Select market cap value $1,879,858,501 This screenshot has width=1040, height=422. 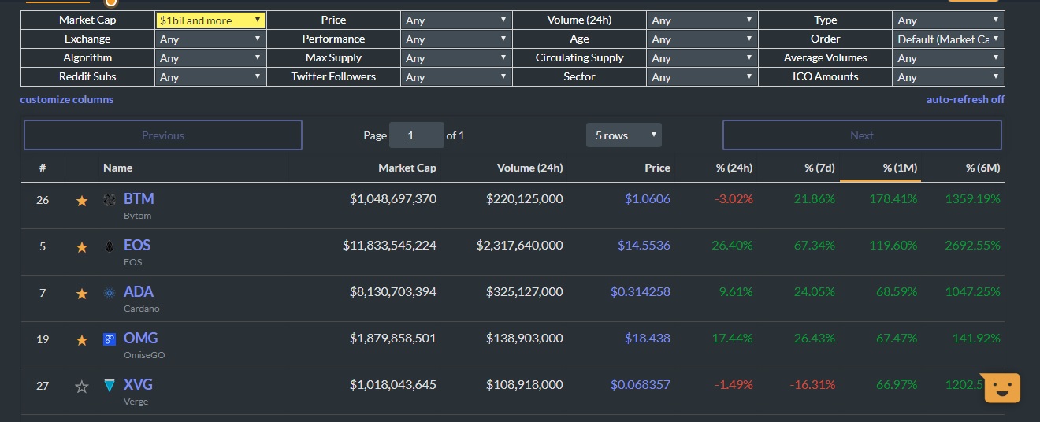pyautogui.click(x=393, y=339)
